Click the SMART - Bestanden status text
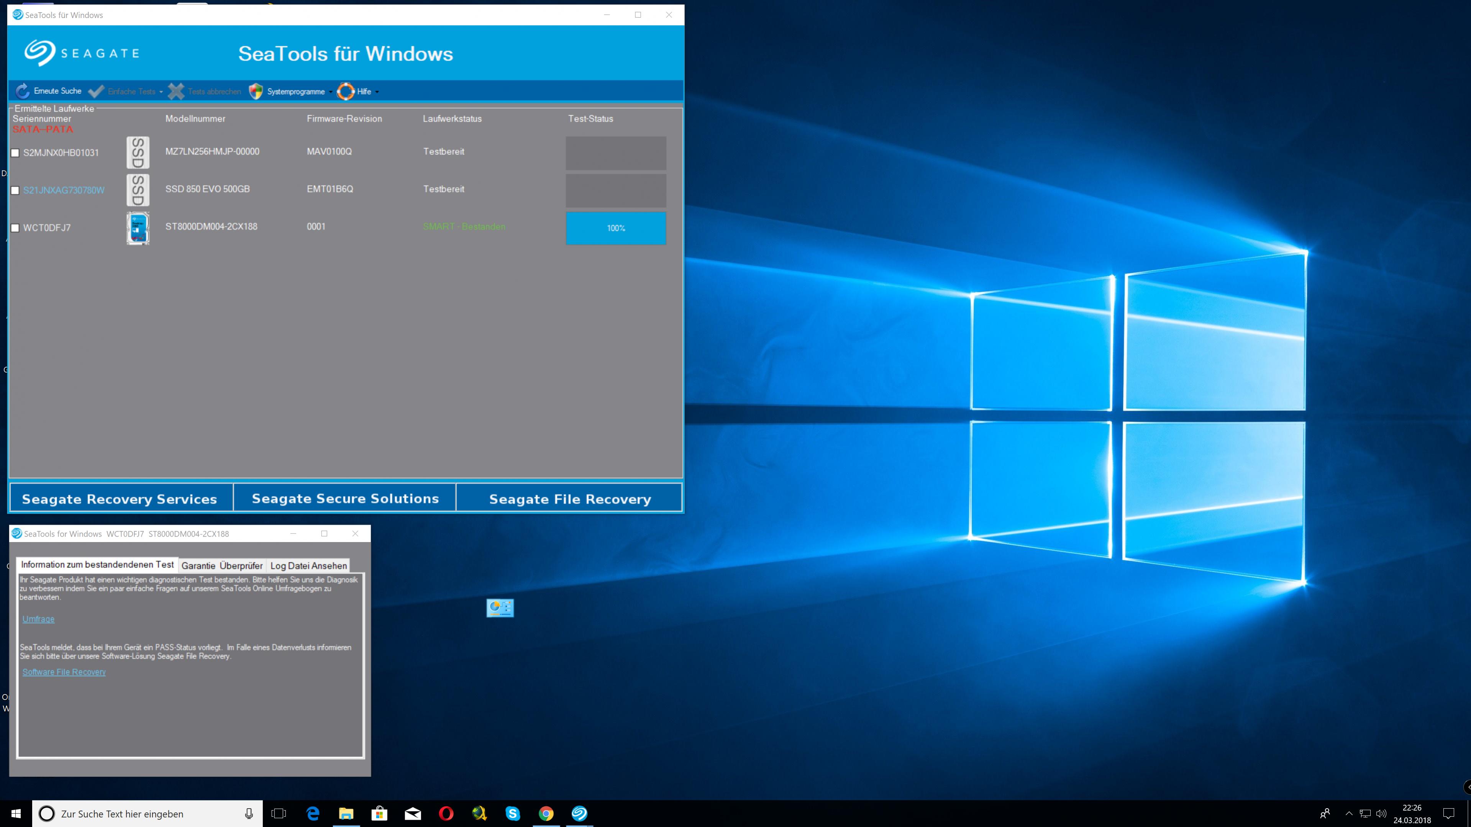1471x827 pixels. 464,227
